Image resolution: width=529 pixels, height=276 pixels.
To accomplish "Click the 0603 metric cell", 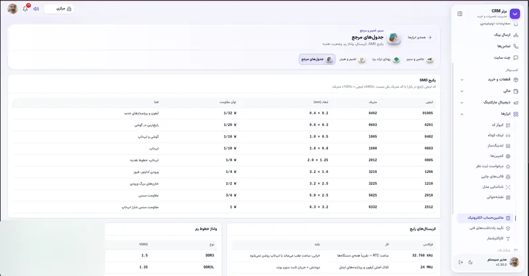I will click(x=373, y=125).
